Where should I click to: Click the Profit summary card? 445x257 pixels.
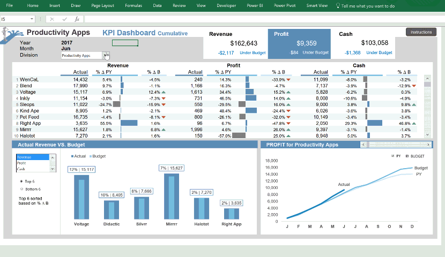(x=299, y=43)
